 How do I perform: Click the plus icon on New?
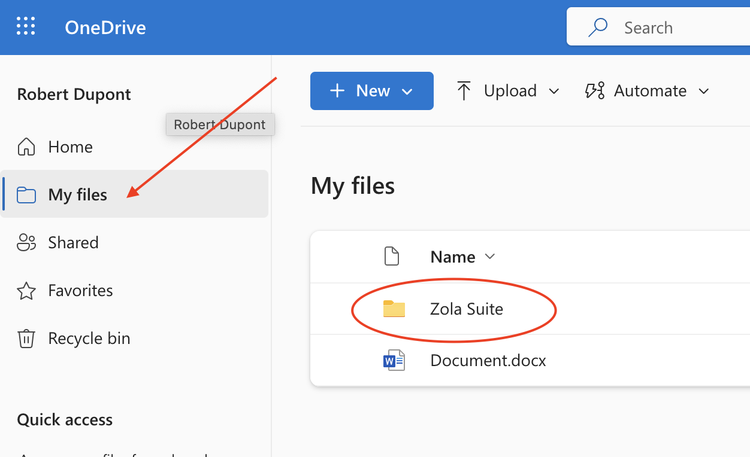(338, 91)
